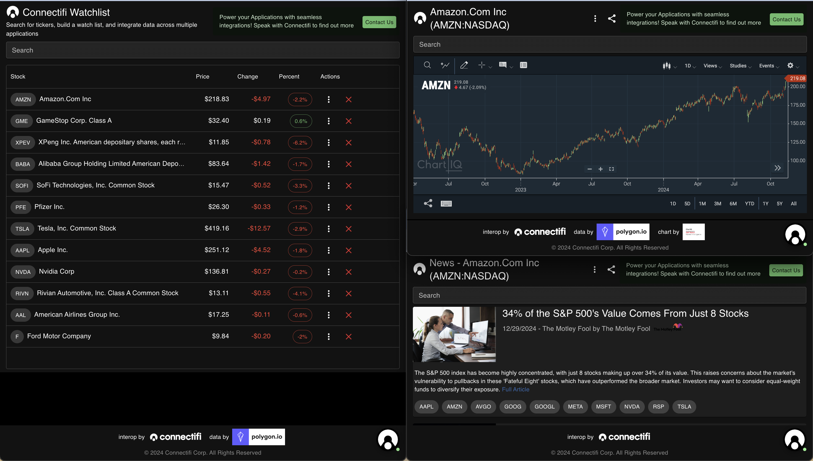This screenshot has height=461, width=813.
Task: Click the MSFT ticker tag in news
Action: coord(603,407)
